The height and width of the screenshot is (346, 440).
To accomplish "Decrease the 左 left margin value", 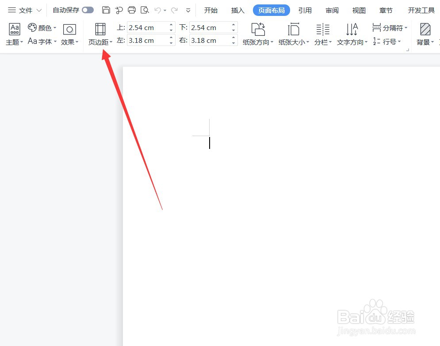I will pyautogui.click(x=171, y=43).
